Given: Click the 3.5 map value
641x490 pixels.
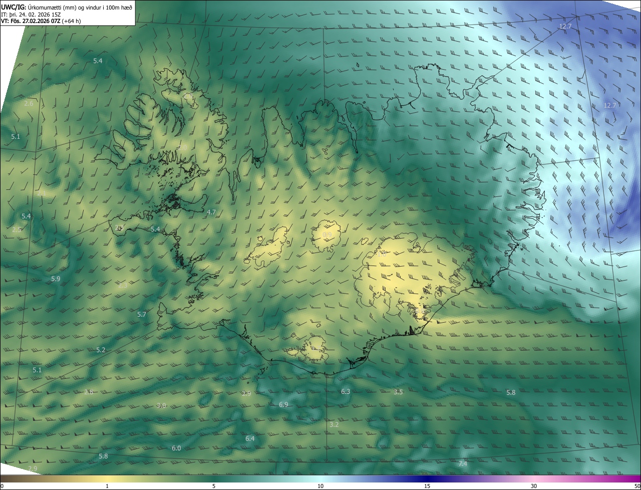Looking at the screenshot, I should pyautogui.click(x=398, y=392).
